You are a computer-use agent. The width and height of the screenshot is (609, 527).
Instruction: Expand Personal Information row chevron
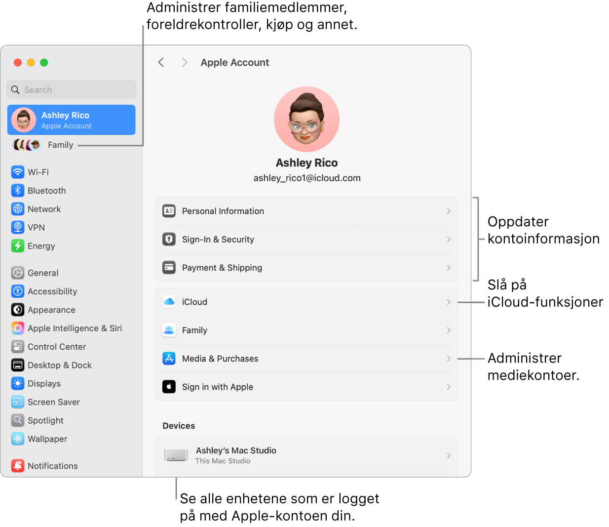click(449, 211)
